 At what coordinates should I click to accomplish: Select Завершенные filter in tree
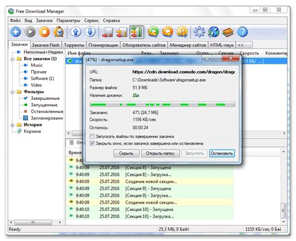point(45,98)
